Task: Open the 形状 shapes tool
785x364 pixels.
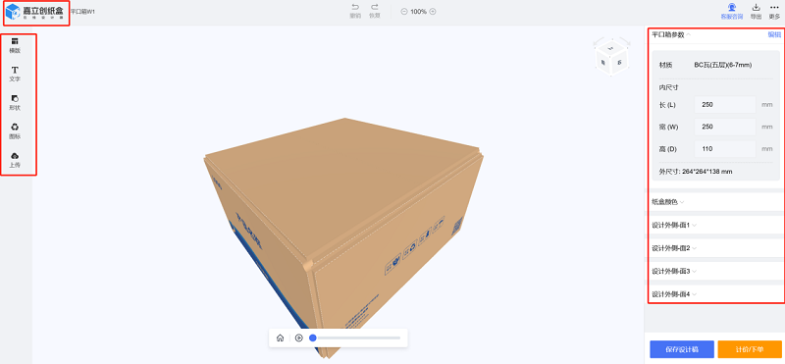Action: [x=15, y=102]
